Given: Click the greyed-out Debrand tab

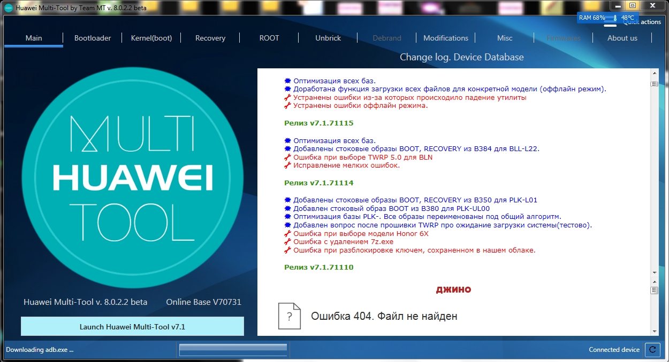Looking at the screenshot, I should 387,38.
